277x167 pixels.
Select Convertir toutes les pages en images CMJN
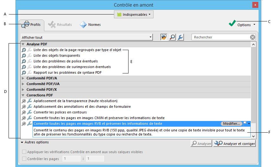point(99,118)
